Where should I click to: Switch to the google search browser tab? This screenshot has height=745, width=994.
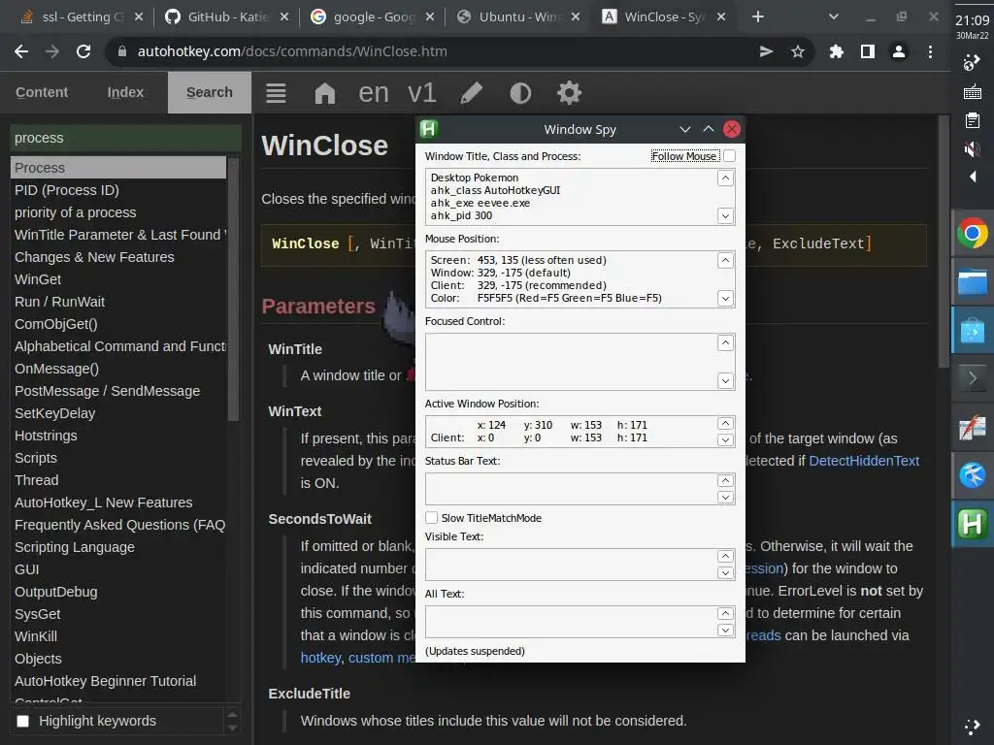pyautogui.click(x=371, y=17)
